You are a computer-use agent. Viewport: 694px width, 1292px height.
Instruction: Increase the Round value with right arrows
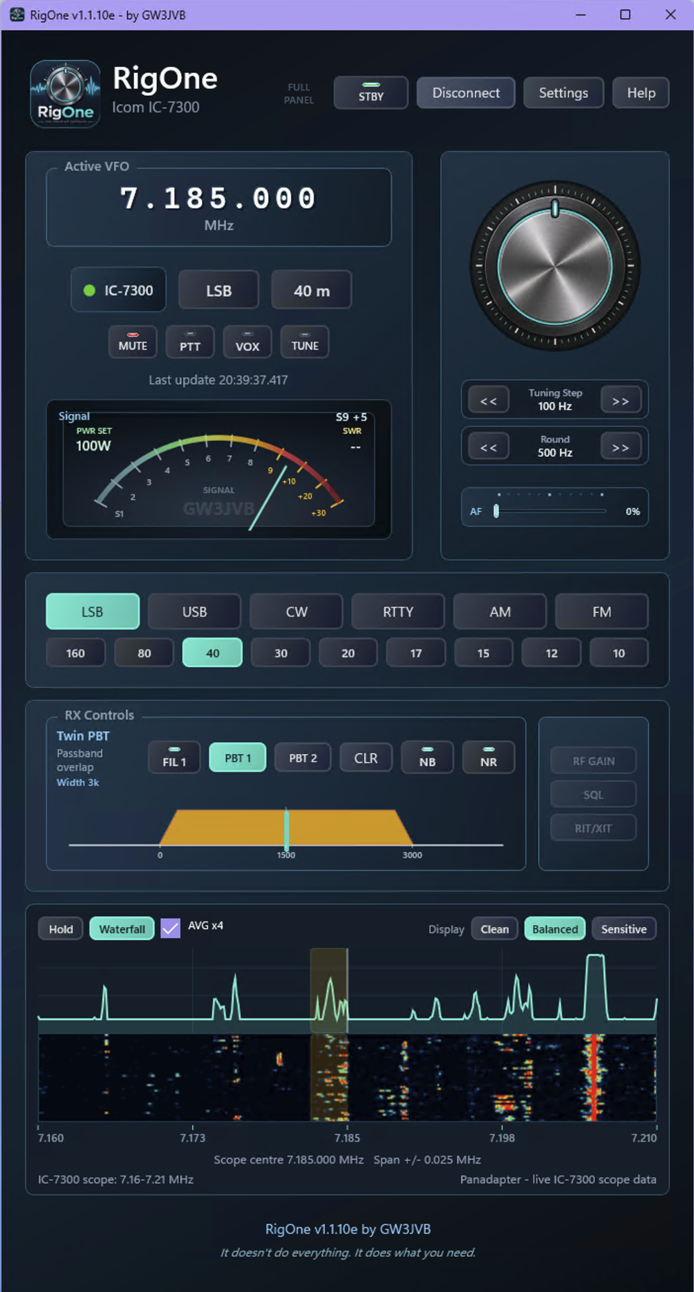(x=621, y=447)
